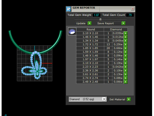This screenshot has width=154, height=116.
Task: Click the Gem Reporter logo icon
Action: pos(68,9)
